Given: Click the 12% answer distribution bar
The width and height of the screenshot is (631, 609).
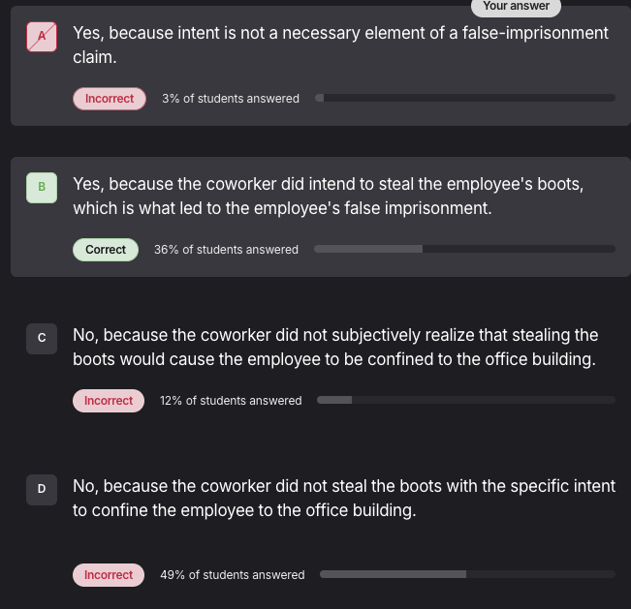Looking at the screenshot, I should pos(465,400).
